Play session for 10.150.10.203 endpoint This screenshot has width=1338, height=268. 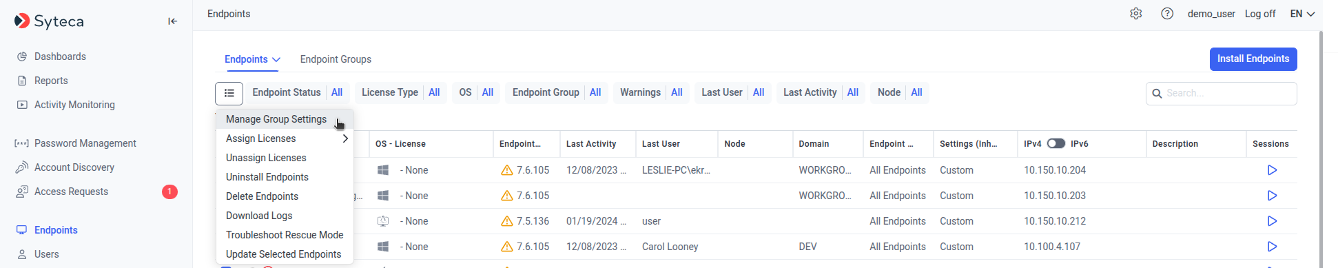click(x=1272, y=196)
